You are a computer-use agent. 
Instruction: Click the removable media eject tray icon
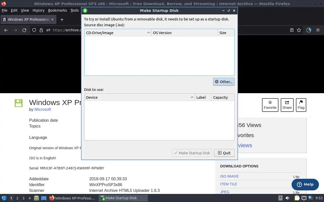[280, 198]
